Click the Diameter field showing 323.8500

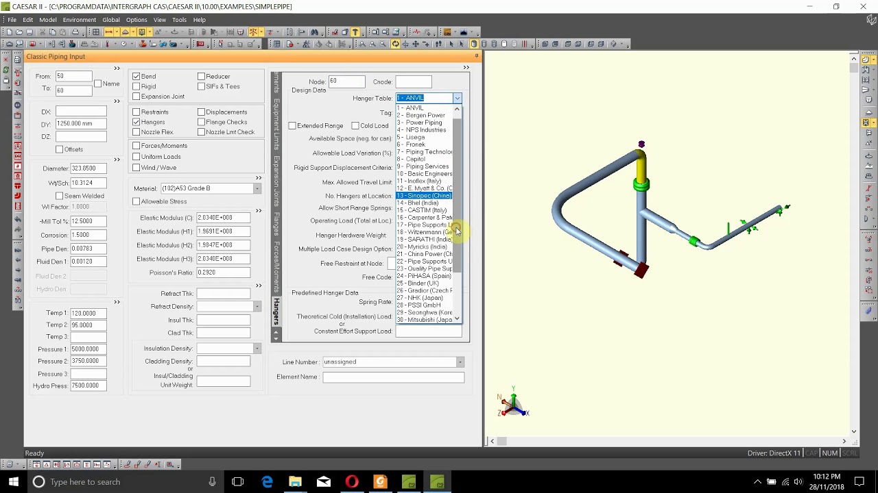[88, 168]
